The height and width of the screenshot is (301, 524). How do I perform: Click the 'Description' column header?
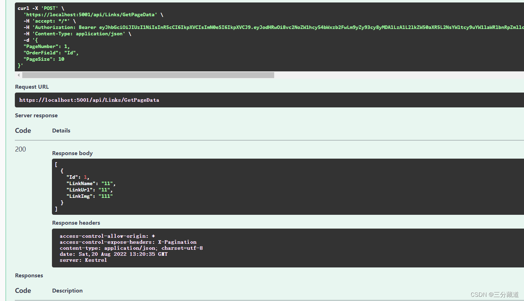(67, 291)
